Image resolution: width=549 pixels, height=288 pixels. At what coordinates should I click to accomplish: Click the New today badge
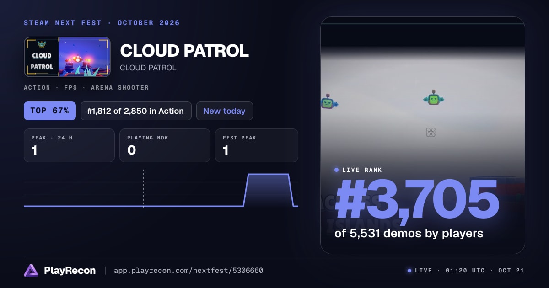tap(224, 111)
